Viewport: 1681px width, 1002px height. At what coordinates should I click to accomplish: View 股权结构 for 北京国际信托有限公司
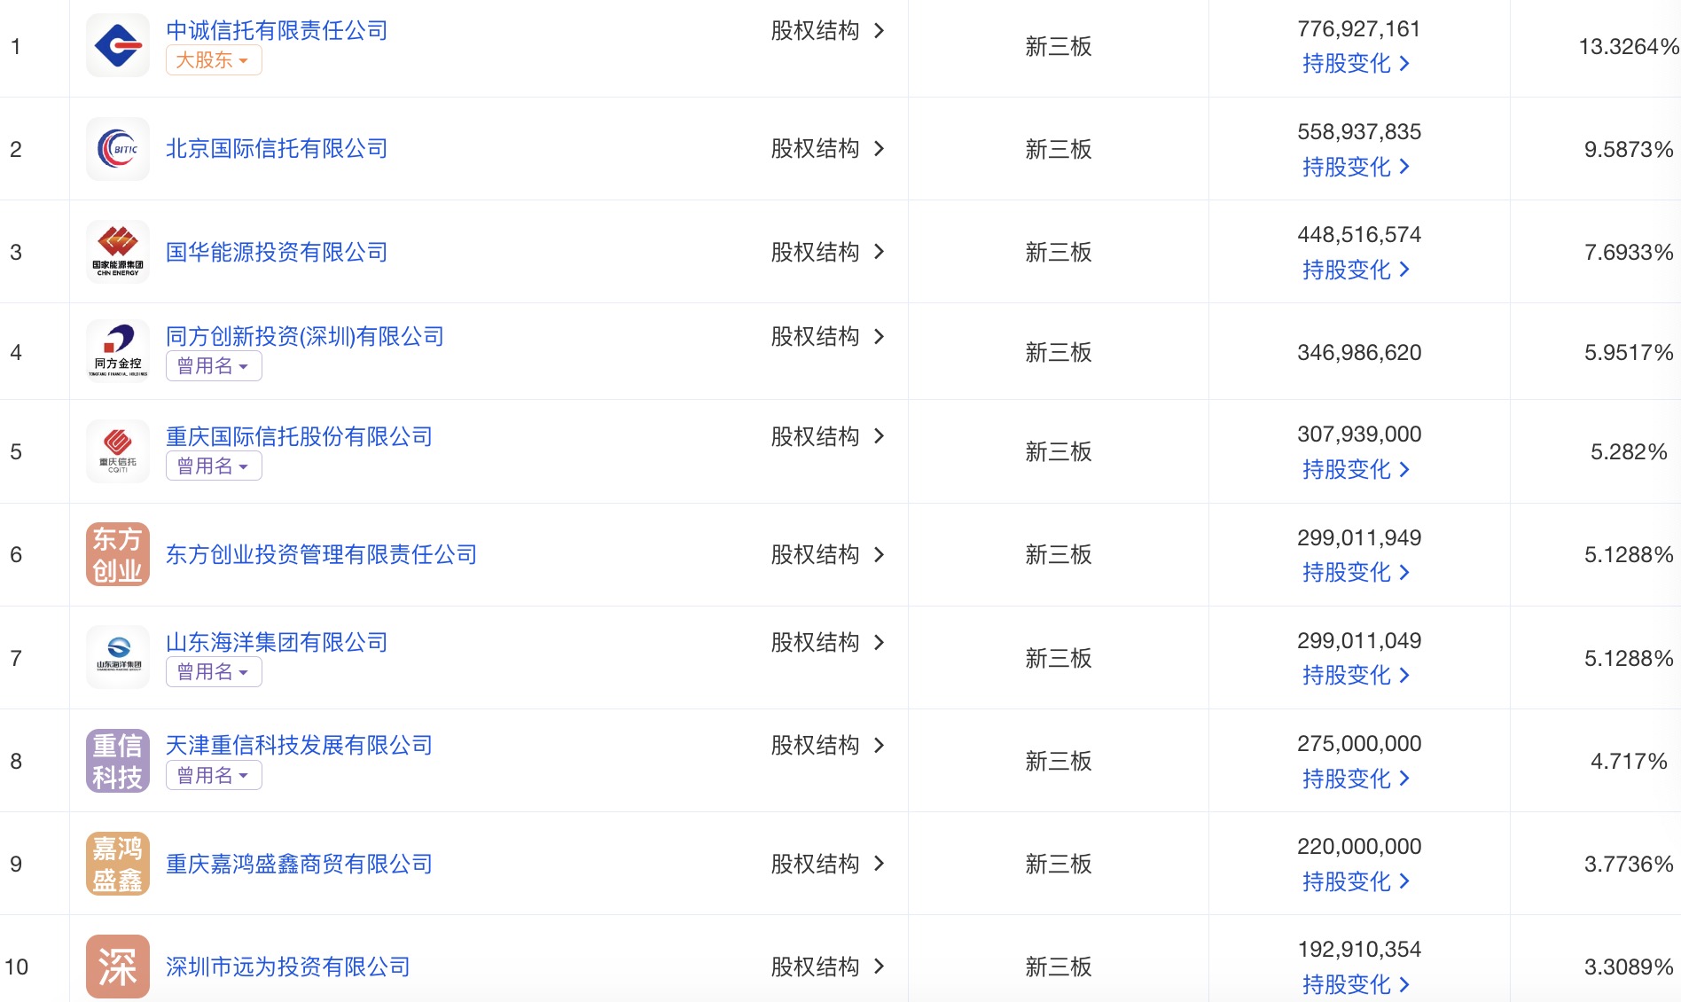[x=828, y=148]
